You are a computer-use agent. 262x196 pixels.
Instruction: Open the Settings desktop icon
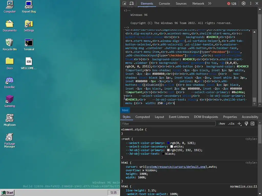pos(29,26)
